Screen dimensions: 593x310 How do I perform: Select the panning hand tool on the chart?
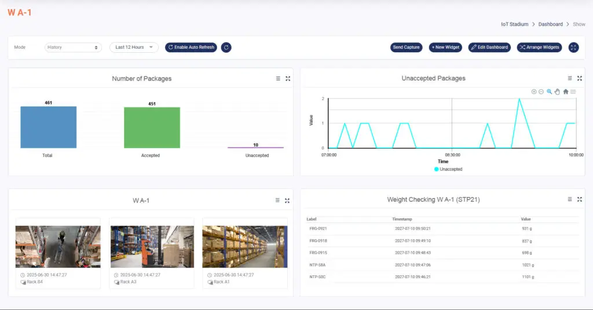558,92
